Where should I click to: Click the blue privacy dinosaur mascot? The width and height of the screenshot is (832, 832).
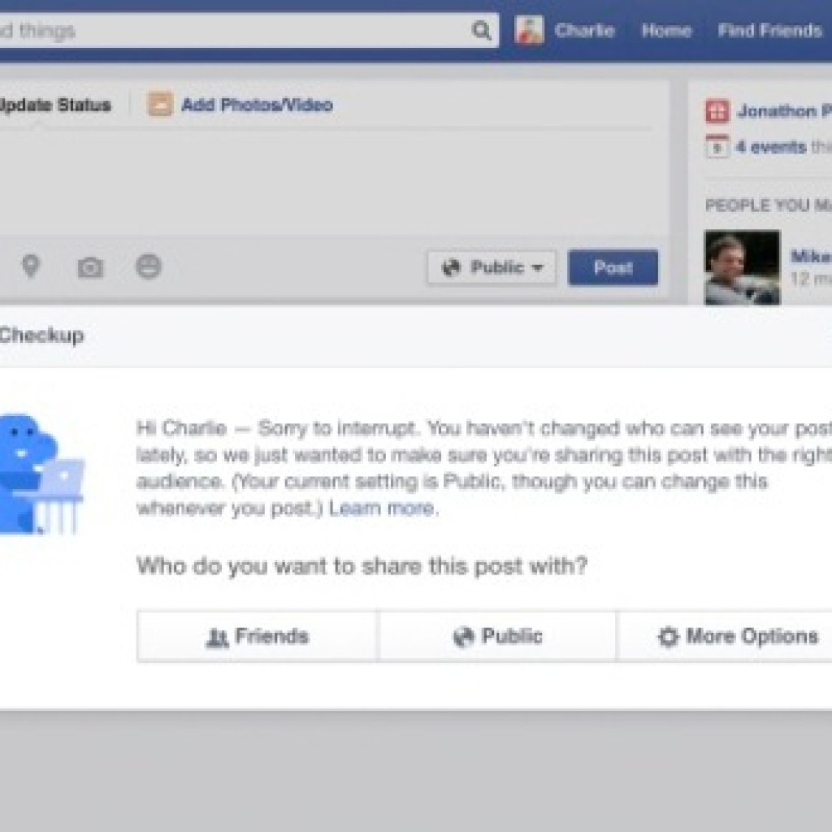pos(41,474)
